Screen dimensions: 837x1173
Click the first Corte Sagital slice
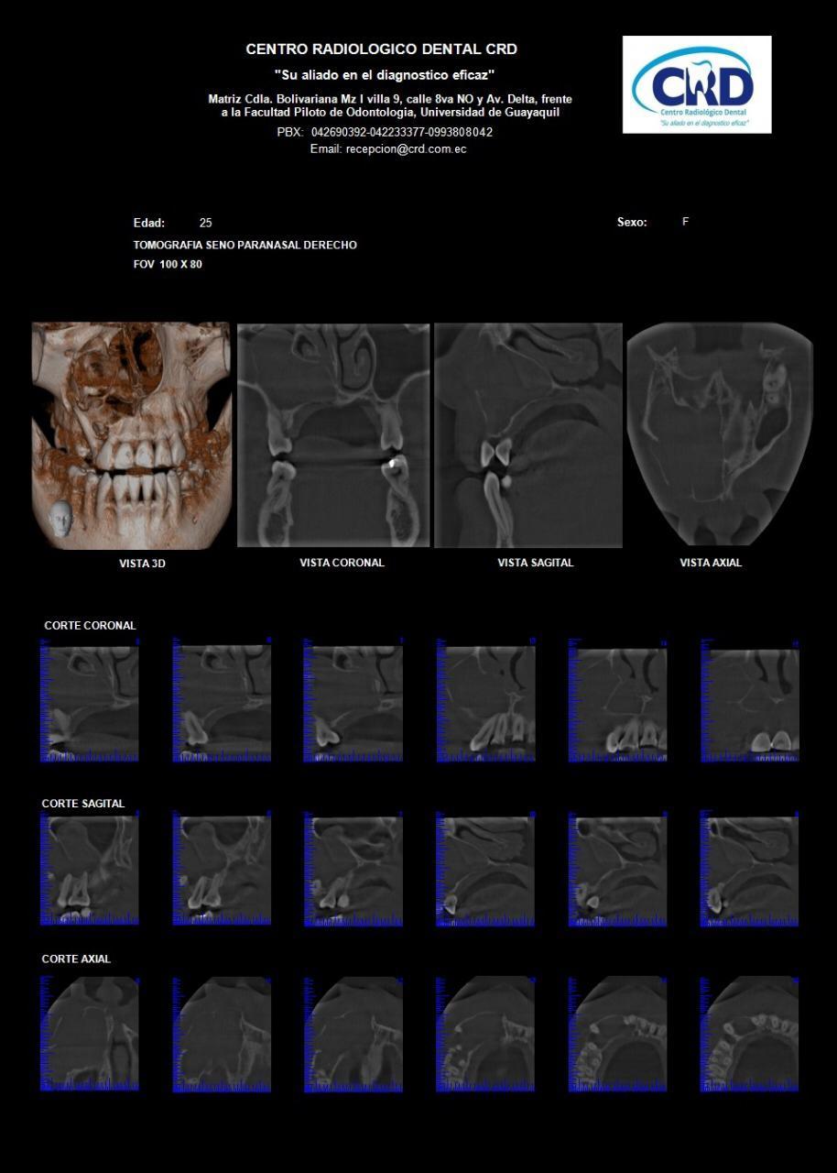(x=90, y=869)
